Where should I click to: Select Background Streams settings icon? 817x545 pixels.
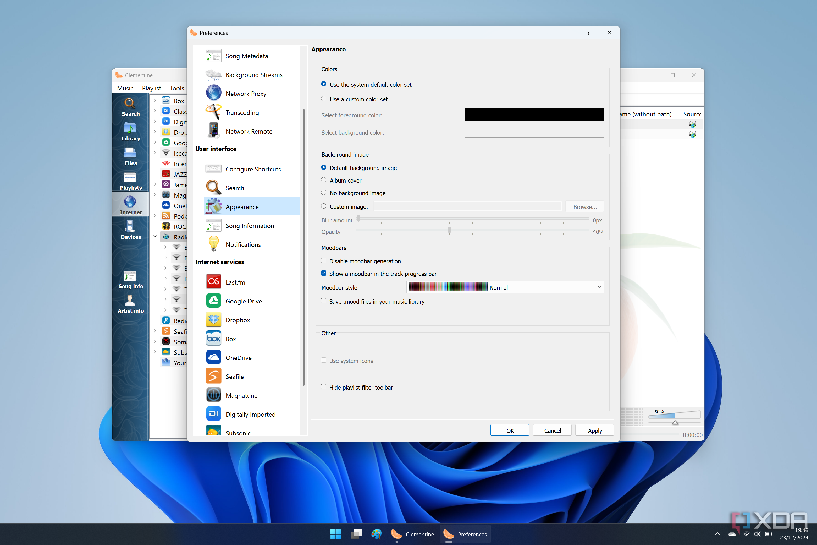[213, 75]
